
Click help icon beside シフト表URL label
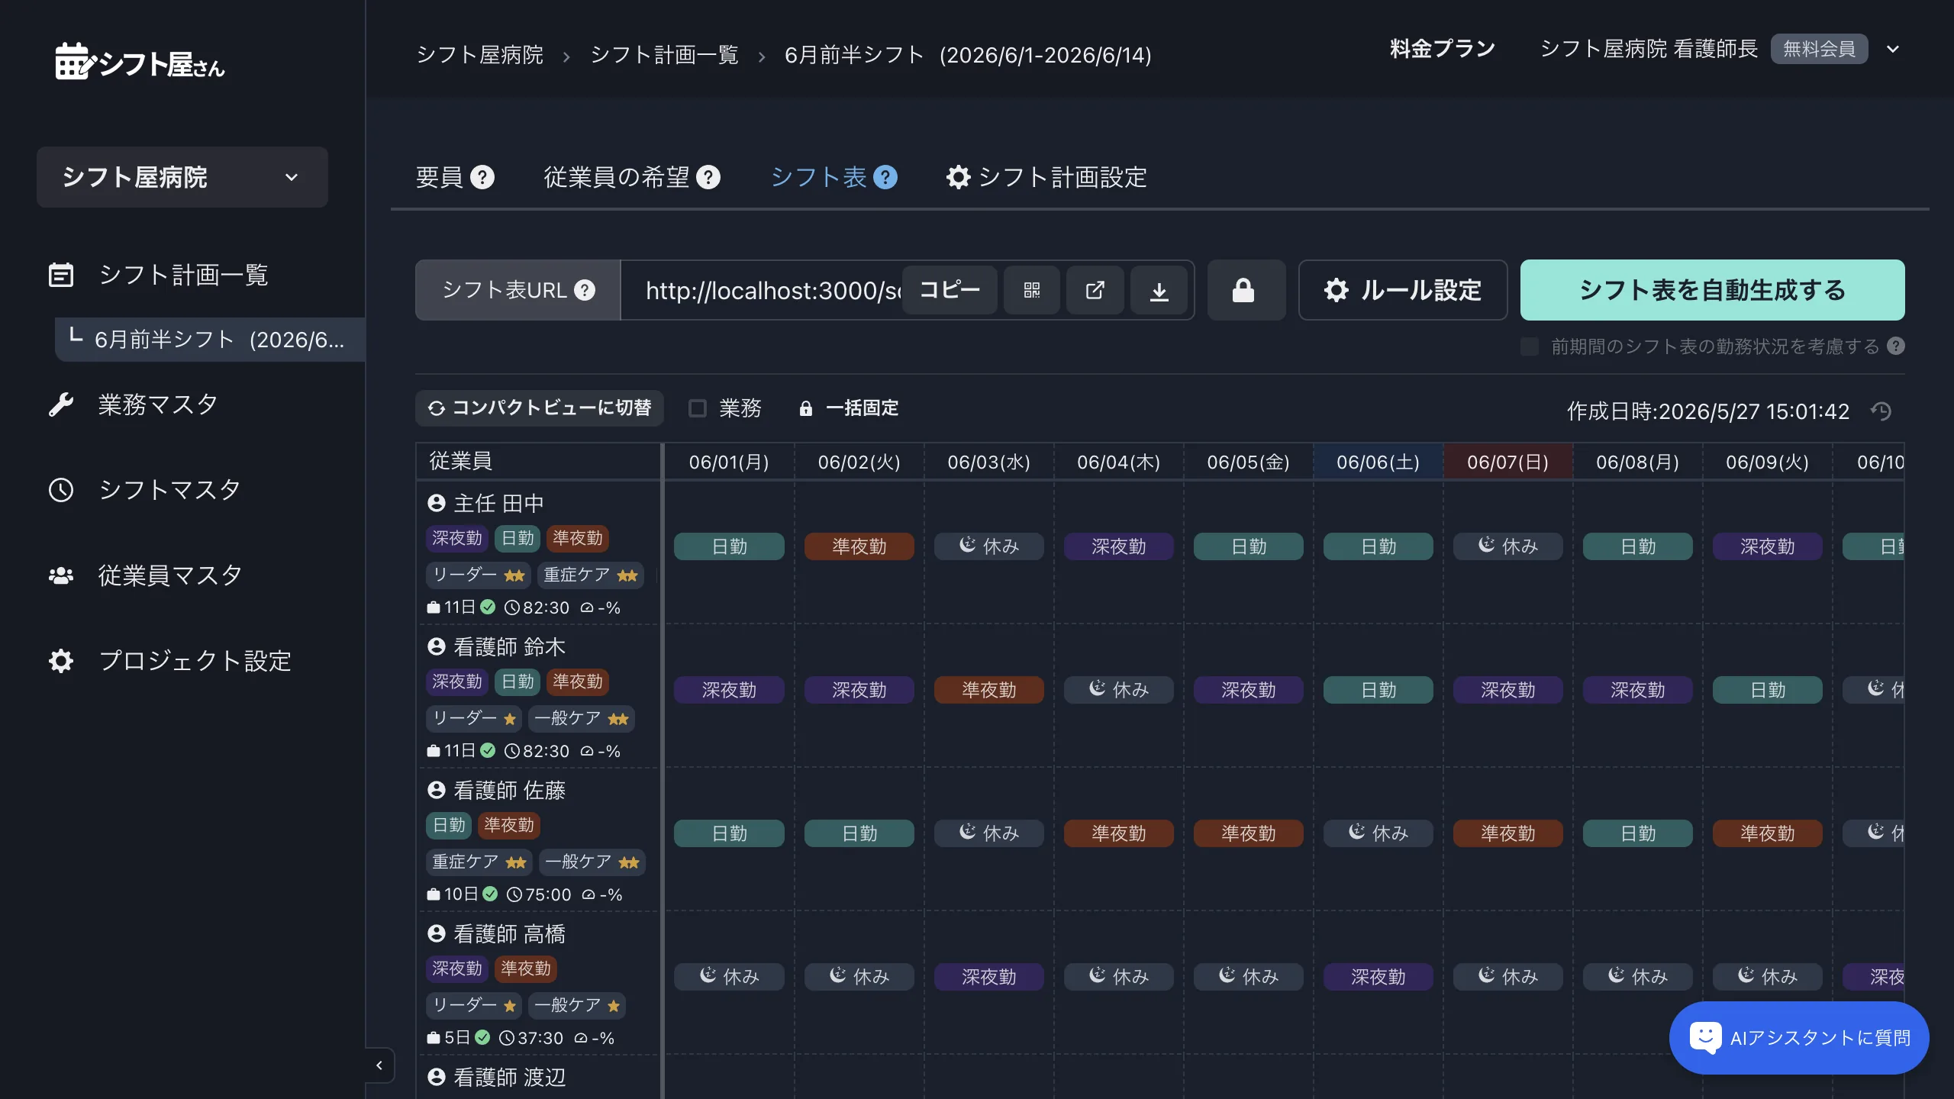click(x=585, y=290)
